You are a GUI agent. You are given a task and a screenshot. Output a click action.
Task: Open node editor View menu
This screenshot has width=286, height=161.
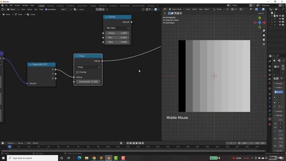23,9
